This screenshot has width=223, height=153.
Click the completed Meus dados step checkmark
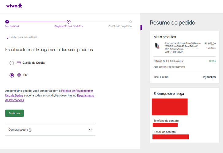point(7,22)
